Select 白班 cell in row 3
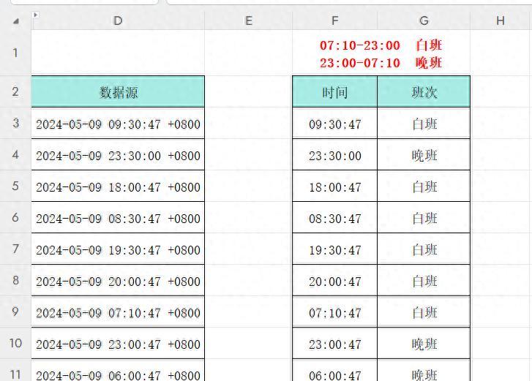Screen dimensions: 532x381 (424, 123)
